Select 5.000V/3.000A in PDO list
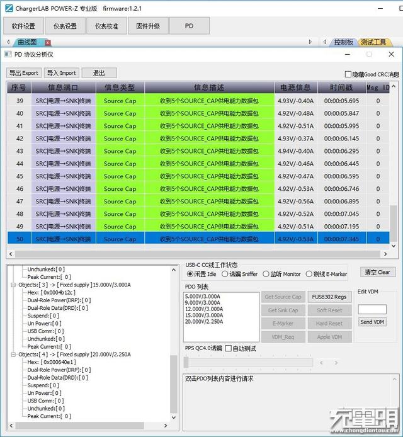Image resolution: width=403 pixels, height=437 pixels. click(203, 296)
